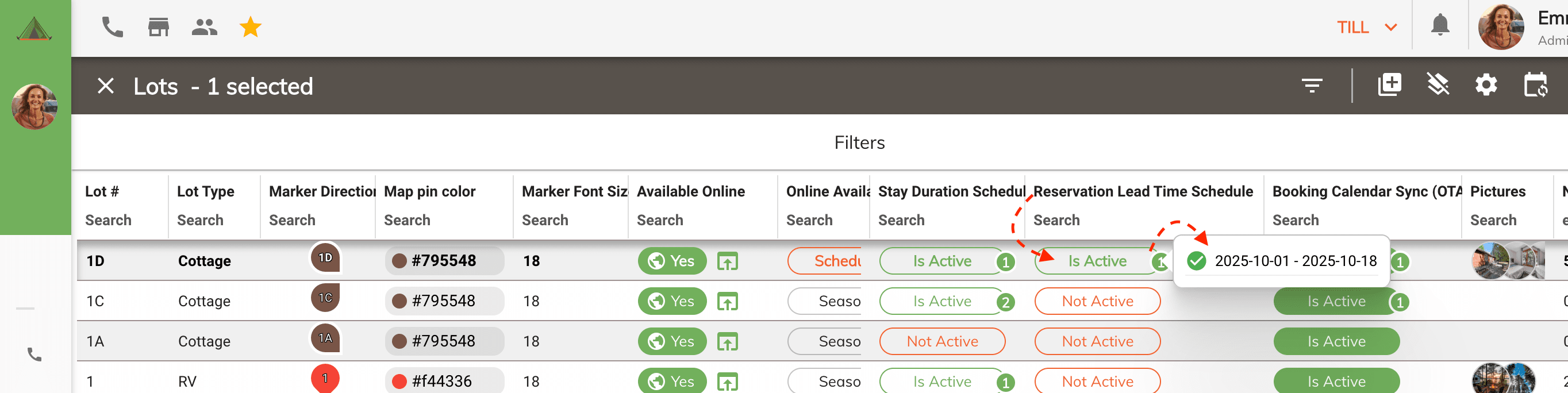1568x393 pixels.
Task: Open the store icon in top toolbar
Action: click(158, 28)
